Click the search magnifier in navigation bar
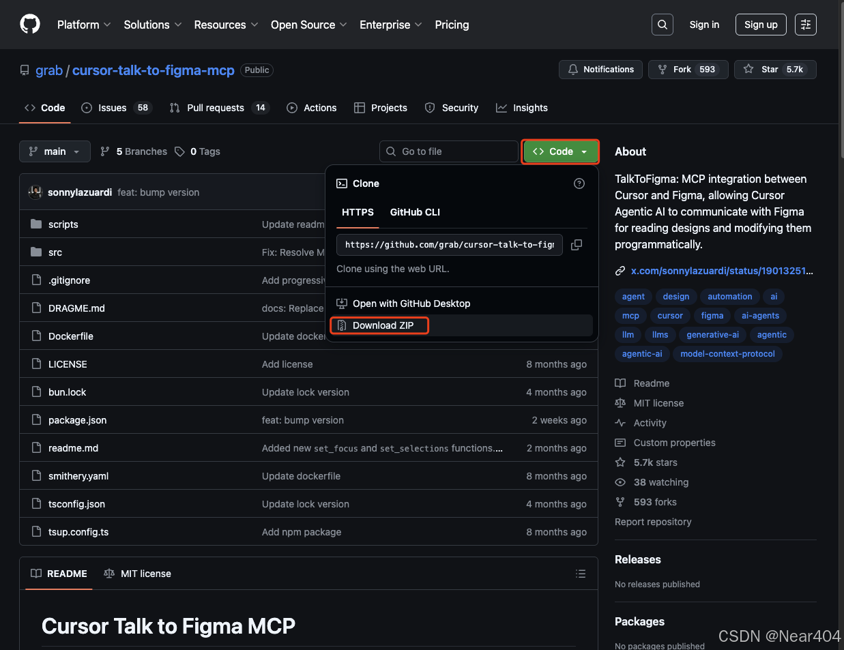844x650 pixels. [661, 24]
